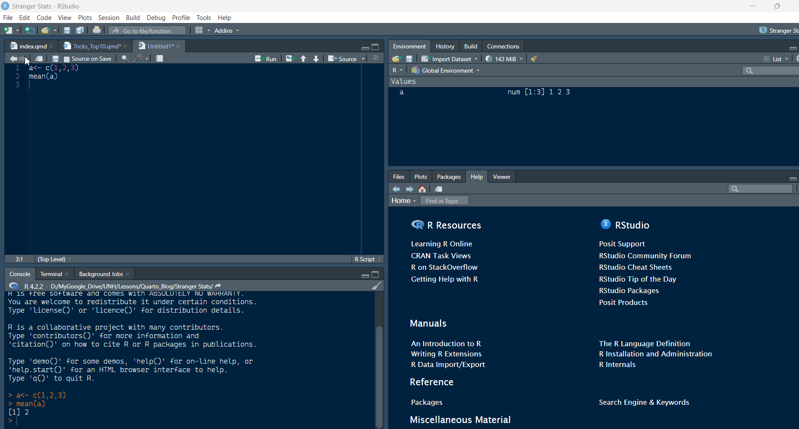Image resolution: width=799 pixels, height=429 pixels.
Task: Open the New File dropdown arrow
Action: [17, 31]
